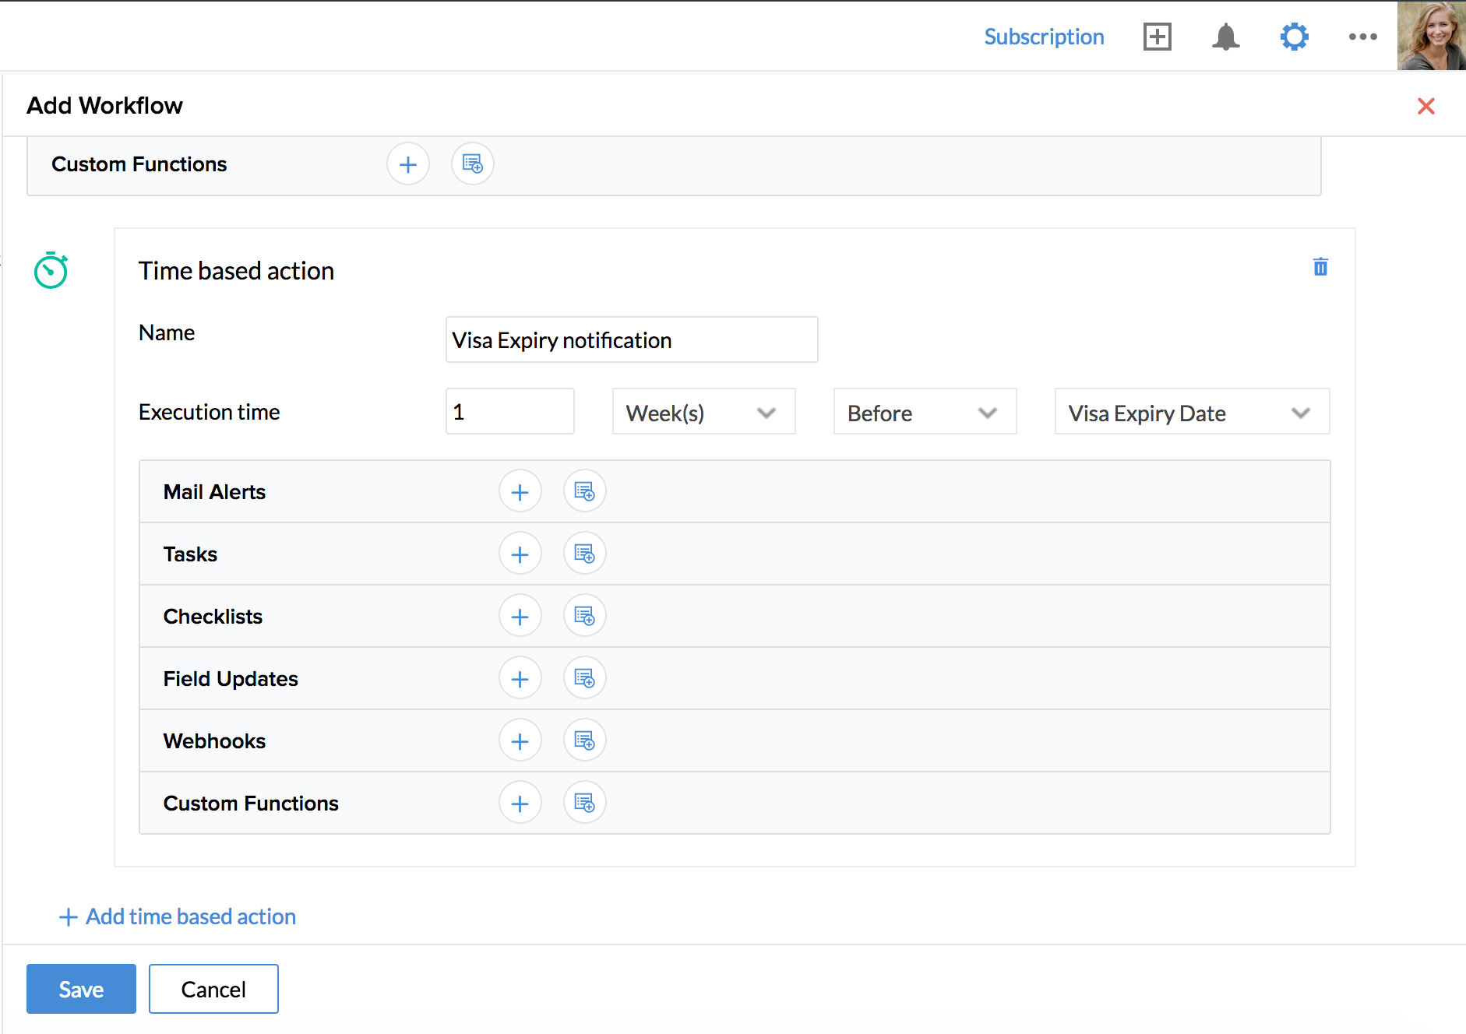Click Add time based action link
1466x1034 pixels.
pyautogui.click(x=178, y=916)
